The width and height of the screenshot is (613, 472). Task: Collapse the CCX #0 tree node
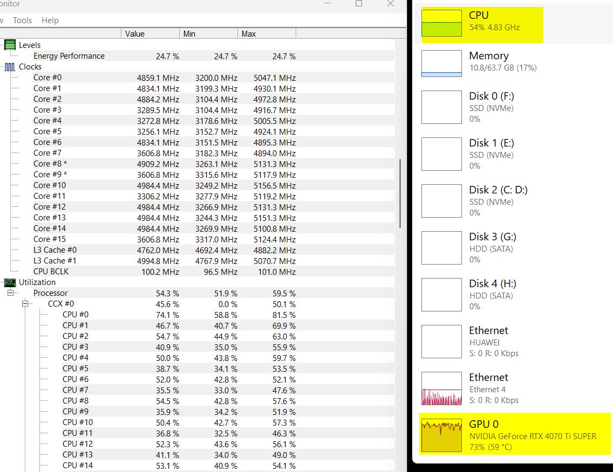(x=25, y=304)
